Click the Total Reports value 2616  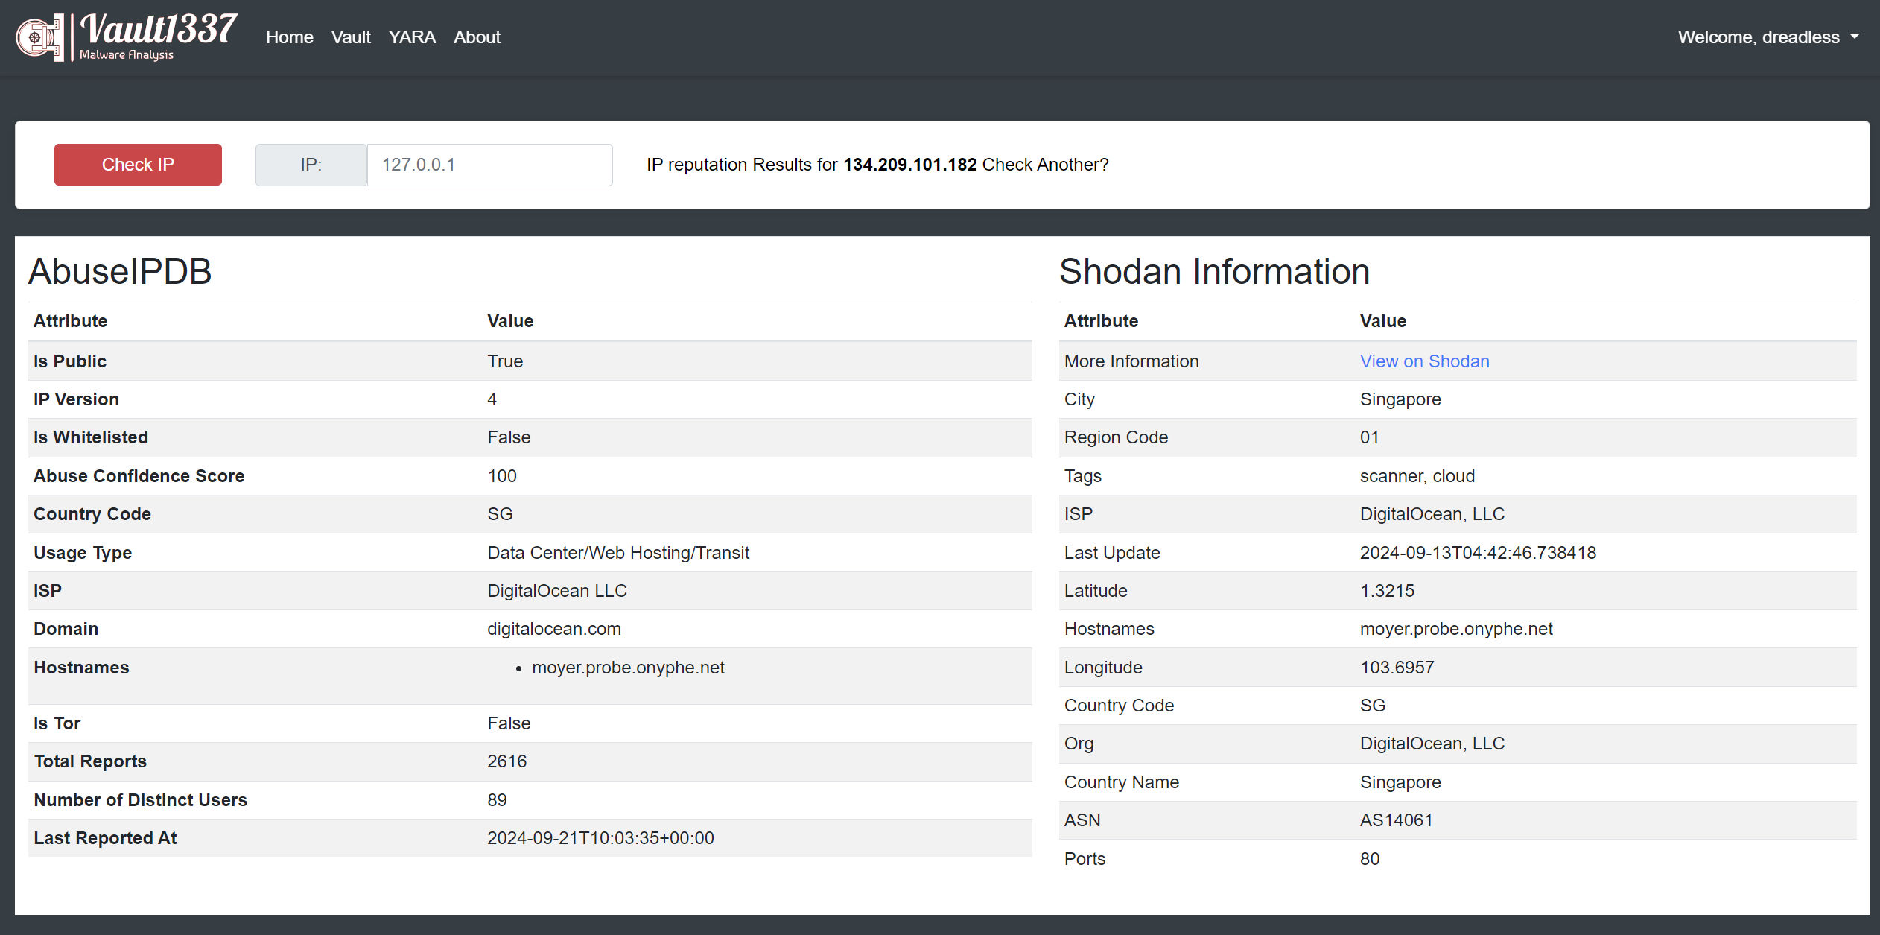(x=506, y=761)
